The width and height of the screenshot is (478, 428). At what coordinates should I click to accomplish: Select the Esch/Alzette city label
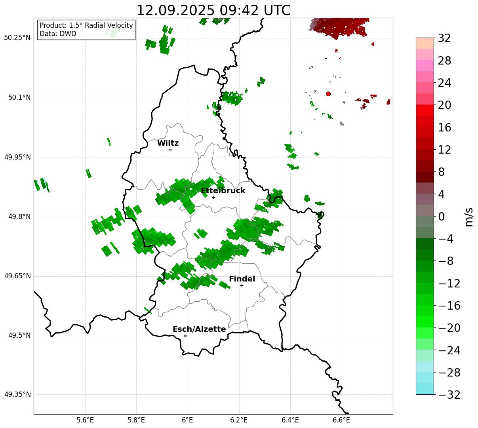pos(199,329)
